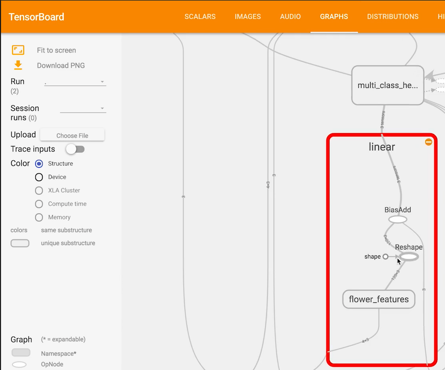This screenshot has height=370, width=445.
Task: Click the Download PNG icon
Action: pos(18,65)
